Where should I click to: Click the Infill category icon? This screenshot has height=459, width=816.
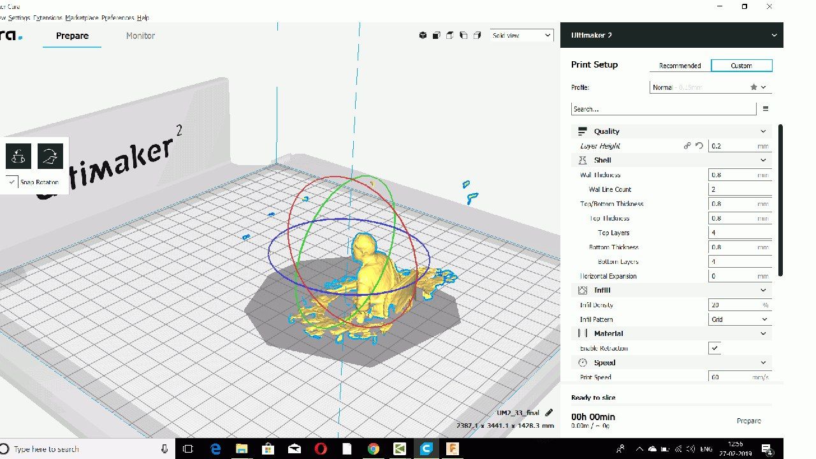[x=582, y=290]
